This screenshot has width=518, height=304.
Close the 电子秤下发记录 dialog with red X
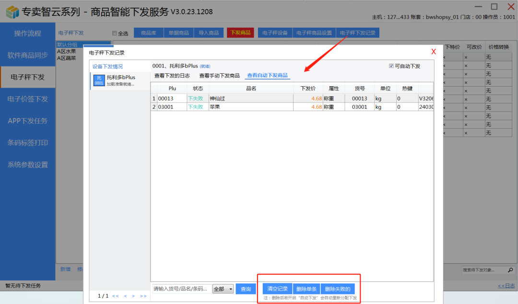[434, 52]
